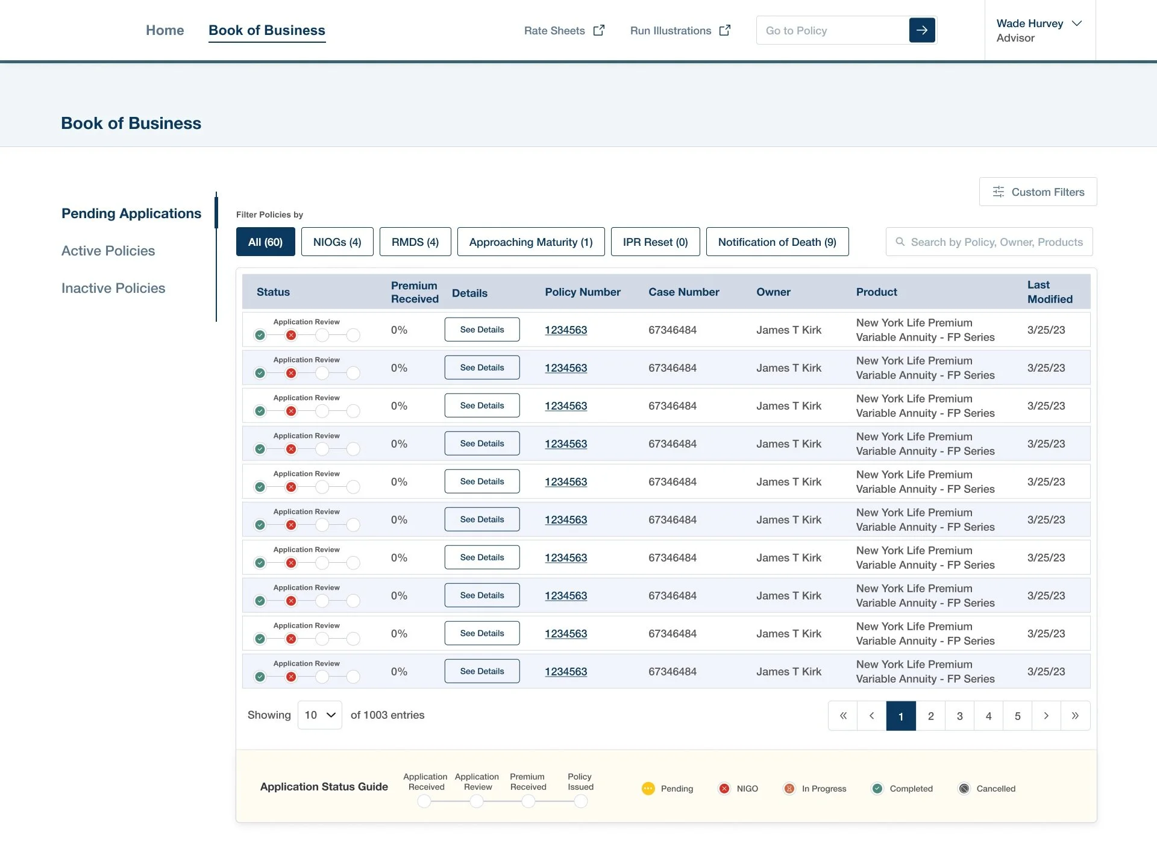Click See Details in the first row

[481, 330]
